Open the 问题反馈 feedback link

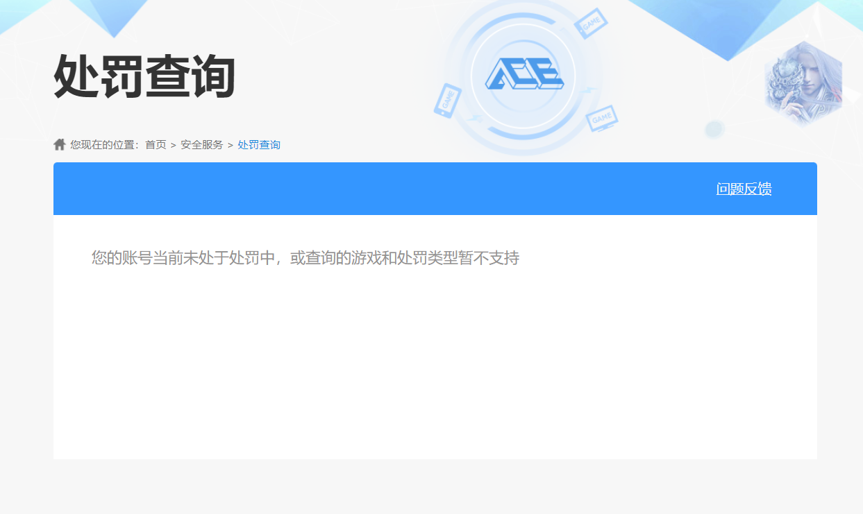[744, 189]
